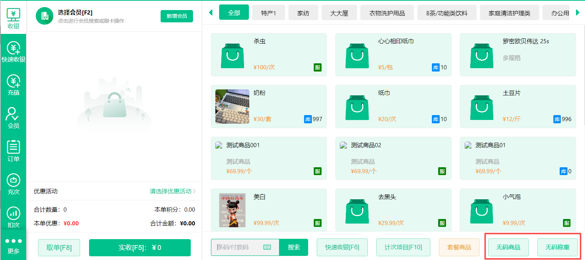The image size is (585, 260).
Task: Click the 无码商品 button
Action: click(x=508, y=247)
